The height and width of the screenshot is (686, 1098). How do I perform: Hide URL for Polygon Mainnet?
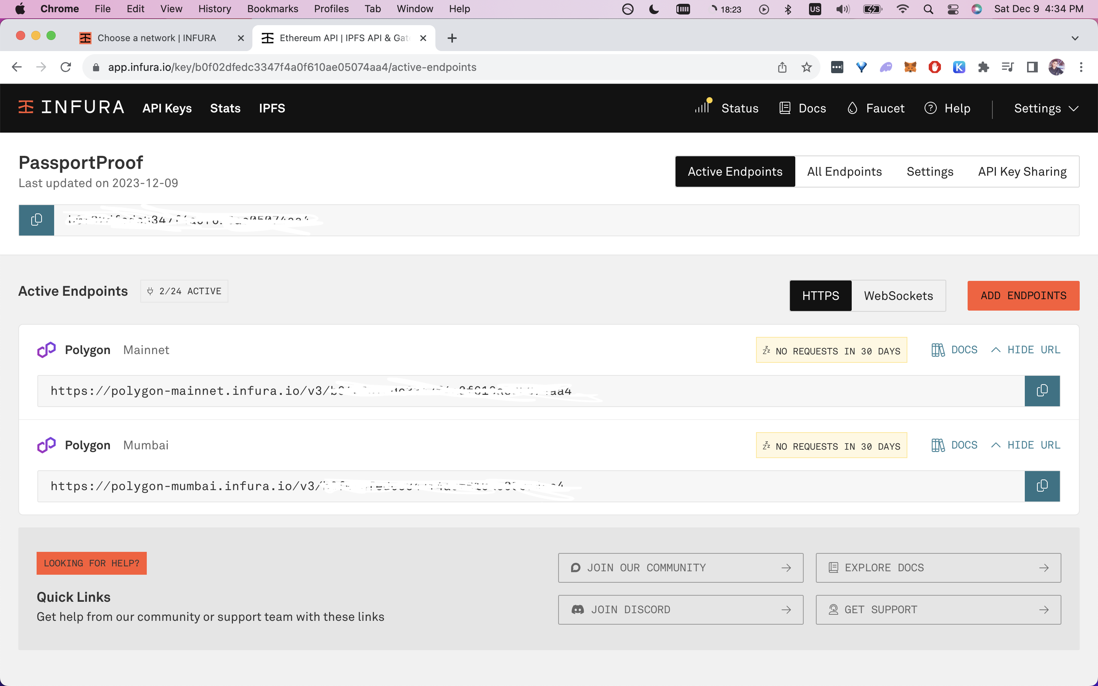[1026, 350]
